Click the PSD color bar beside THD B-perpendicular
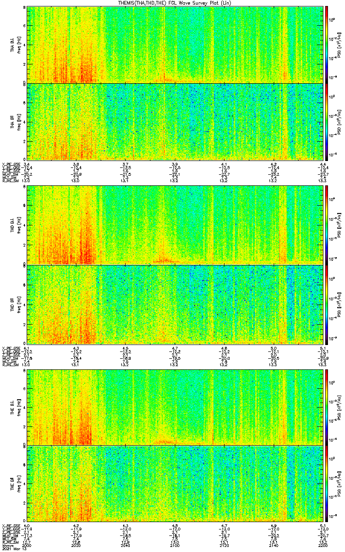 tap(327, 225)
